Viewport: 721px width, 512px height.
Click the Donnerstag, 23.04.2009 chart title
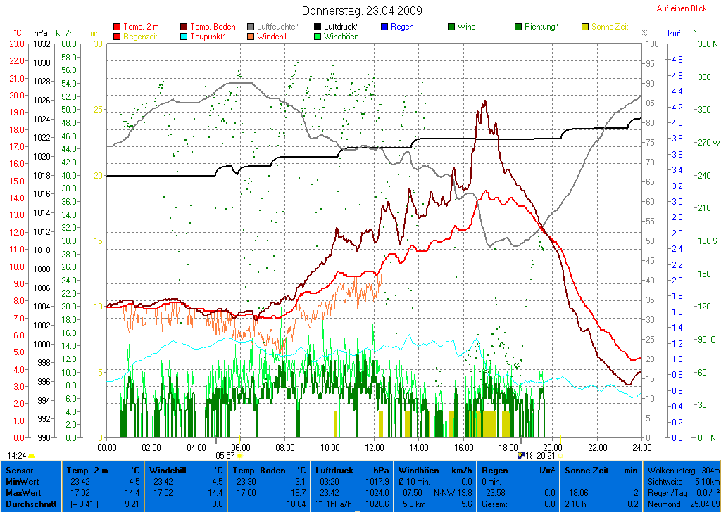(x=362, y=11)
